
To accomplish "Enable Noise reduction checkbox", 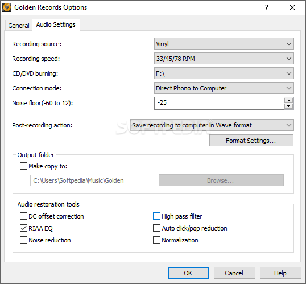I will (23, 240).
